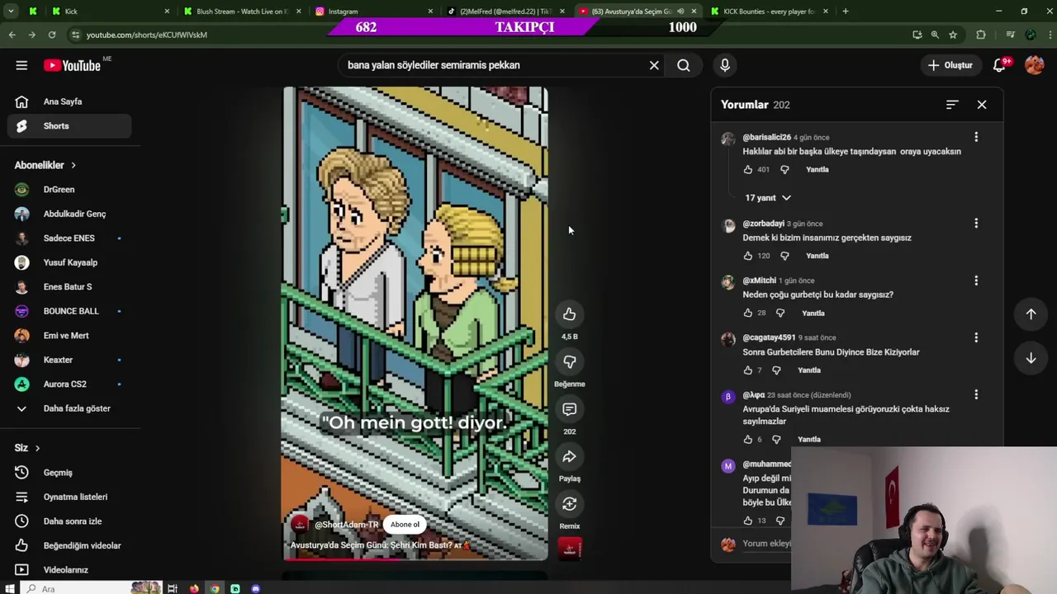Like @zorbadayi's comment
Viewport: 1057px width, 594px height.
pos(748,256)
